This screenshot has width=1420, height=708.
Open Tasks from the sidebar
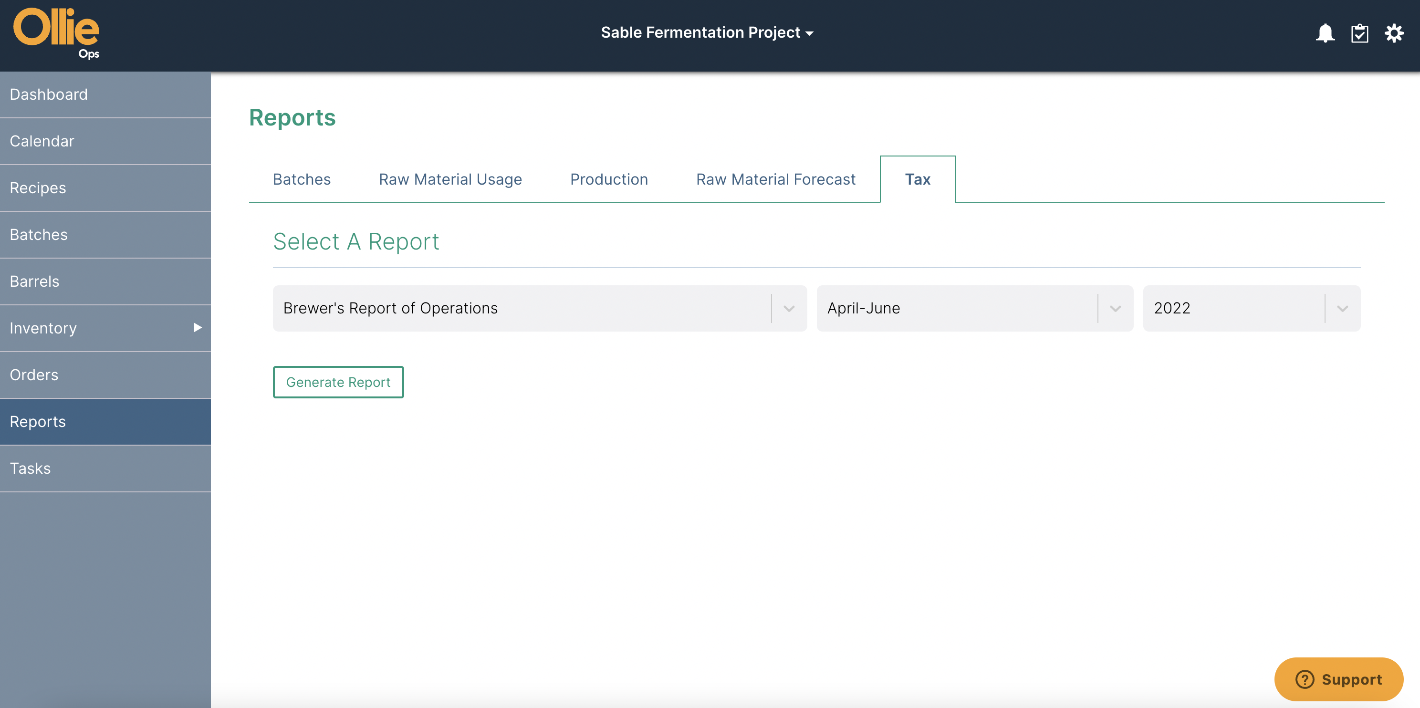31,468
